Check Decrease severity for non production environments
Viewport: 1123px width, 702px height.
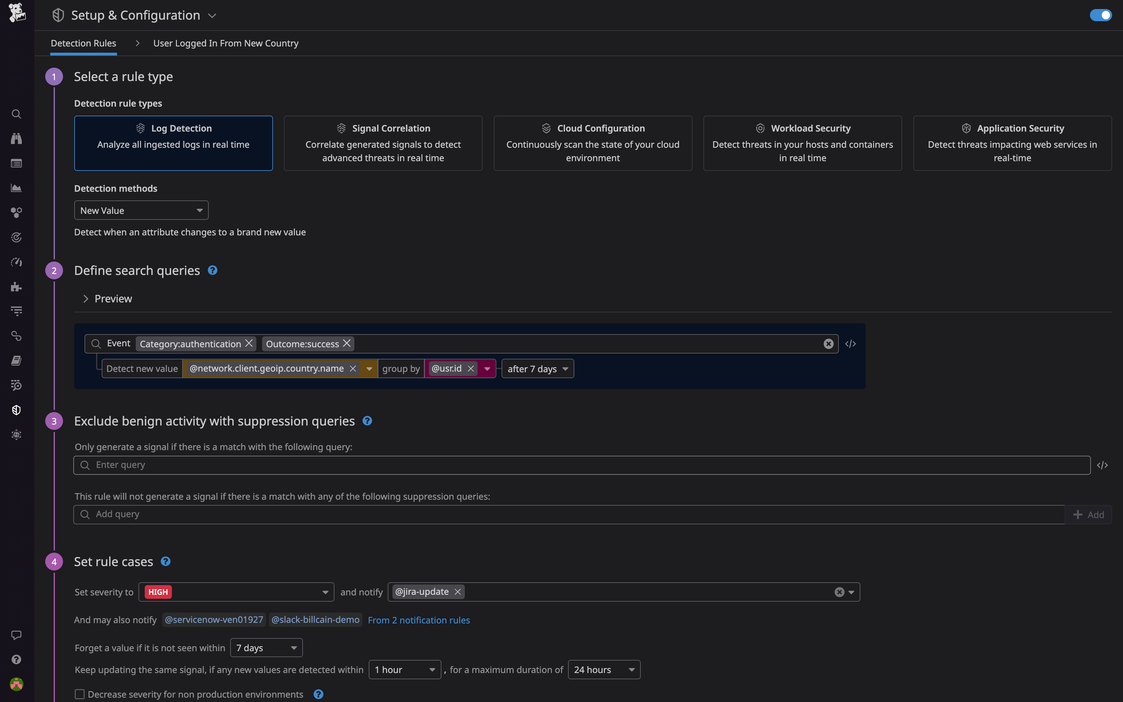(80, 694)
